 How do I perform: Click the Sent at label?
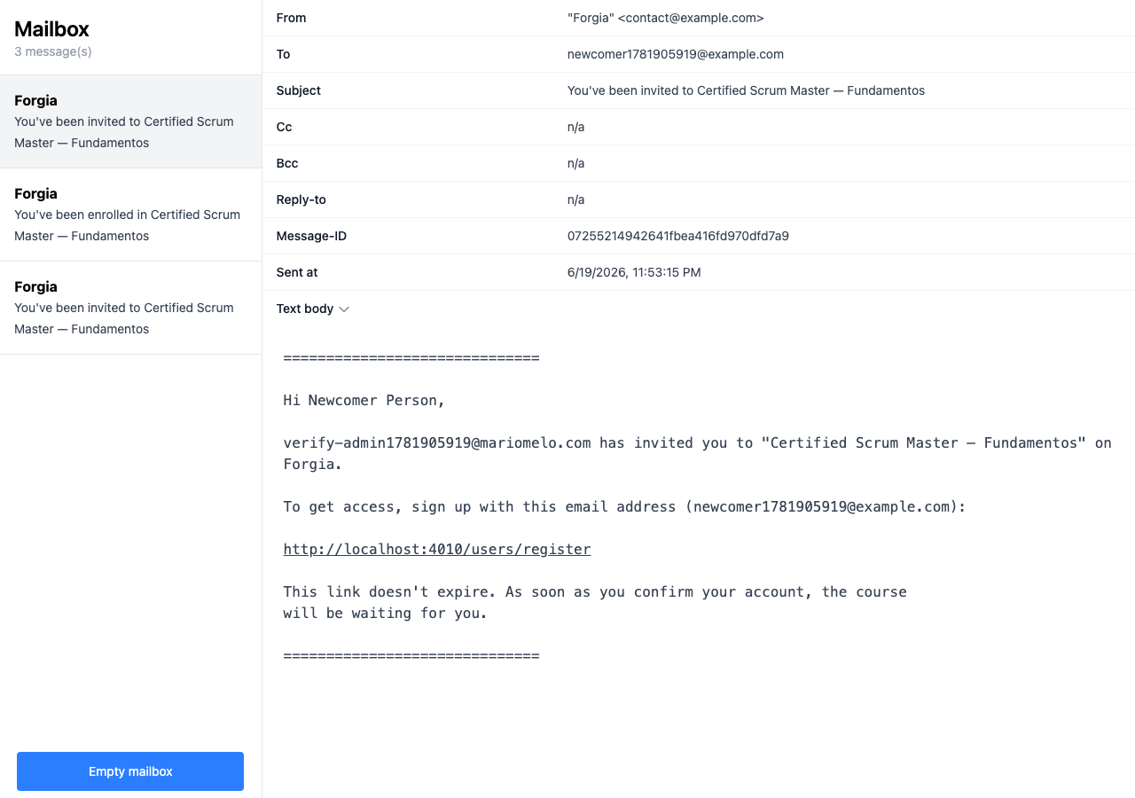[297, 272]
